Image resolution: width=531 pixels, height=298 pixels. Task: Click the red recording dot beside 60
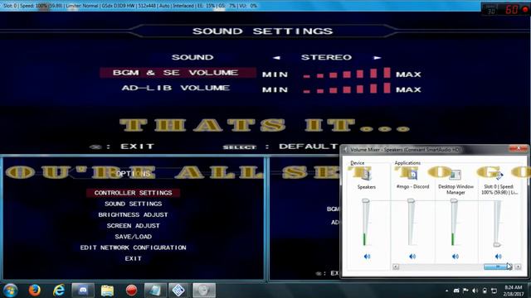[x=525, y=9]
